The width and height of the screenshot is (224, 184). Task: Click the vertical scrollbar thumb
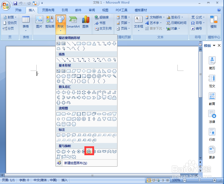pyautogui.click(x=200, y=74)
